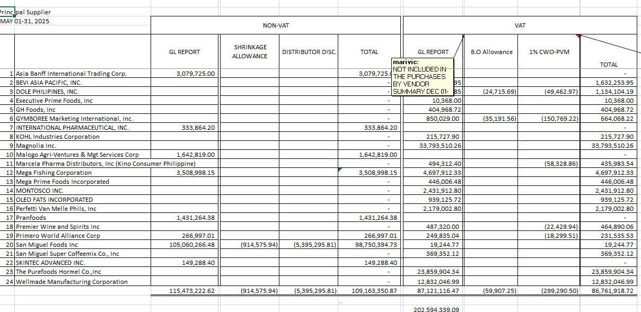Click the 33,793,510.26 Magnolia GL value

tap(434, 146)
